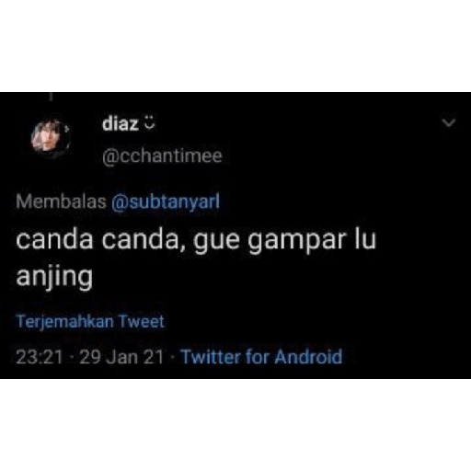Open the Twitter for Android source link

click(261, 357)
